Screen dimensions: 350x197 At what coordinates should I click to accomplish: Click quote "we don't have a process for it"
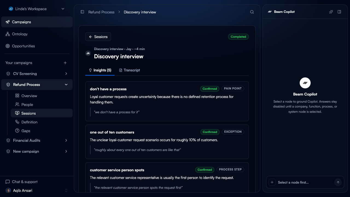coord(117,112)
